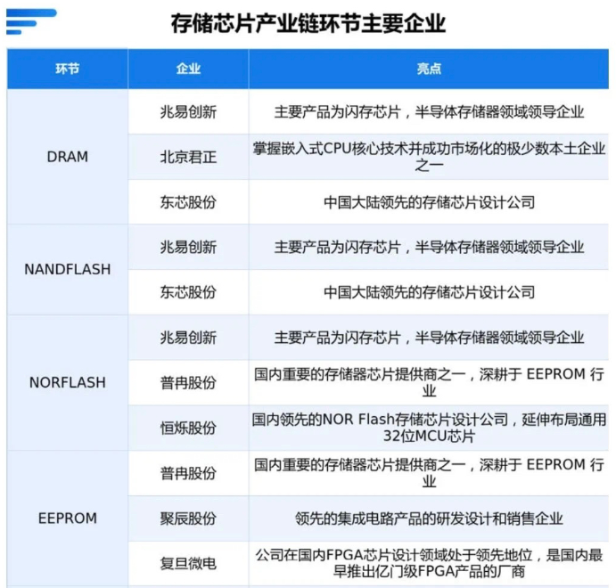
Task: Select DRAM 兆易创新 highlight 主要产品为闪存芯片
Action: tap(429, 112)
